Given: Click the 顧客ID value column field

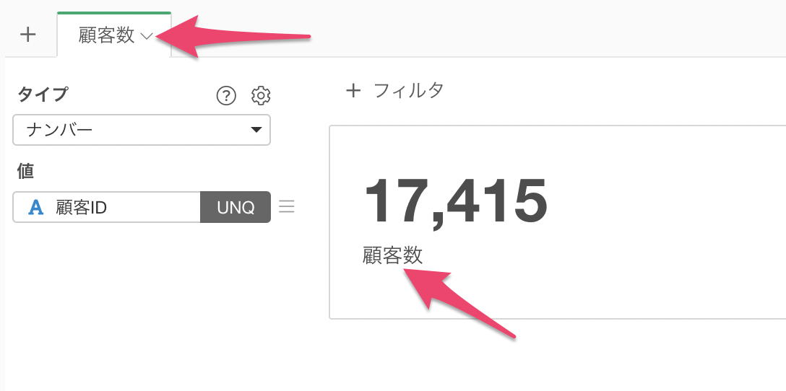Looking at the screenshot, I should point(107,207).
